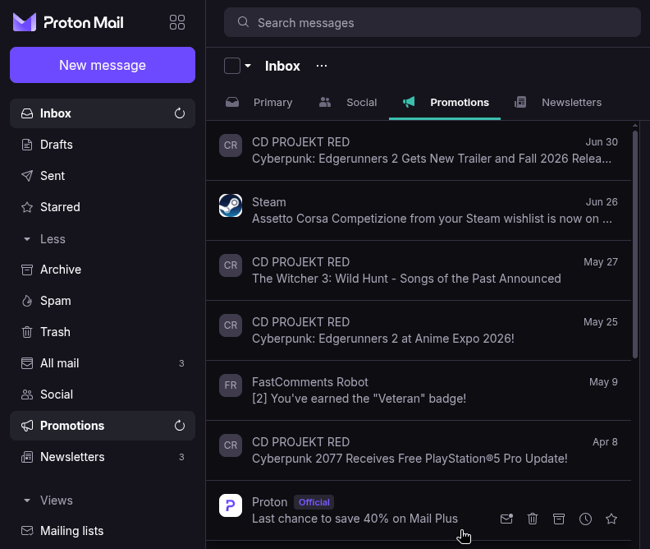Open Newsletters category in sidebar
This screenshot has width=650, height=549.
103,457
